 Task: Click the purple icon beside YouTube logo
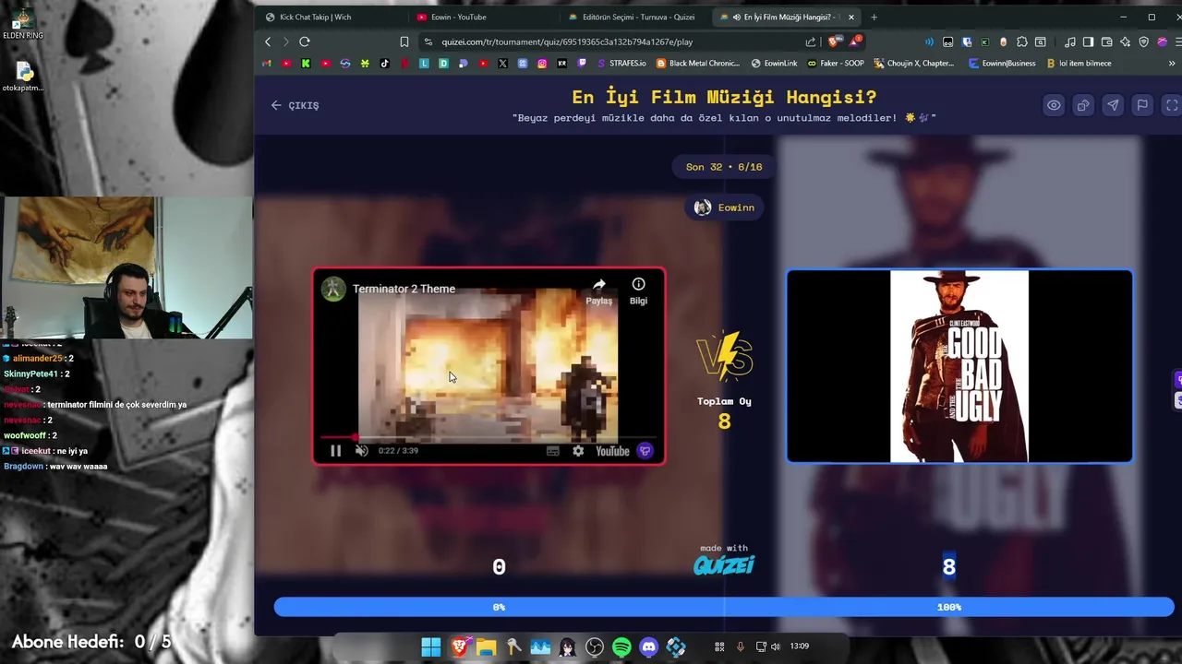point(645,451)
